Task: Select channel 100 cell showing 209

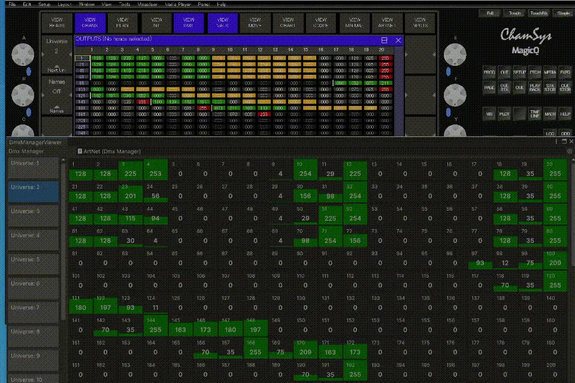Action: [x=555, y=260]
